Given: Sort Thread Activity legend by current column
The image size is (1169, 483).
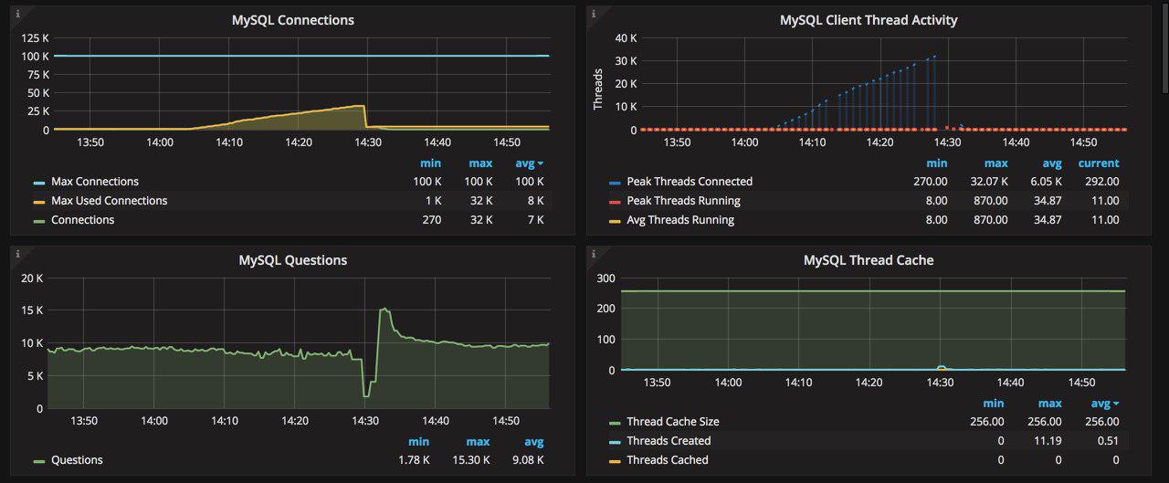Looking at the screenshot, I should click(x=1098, y=163).
